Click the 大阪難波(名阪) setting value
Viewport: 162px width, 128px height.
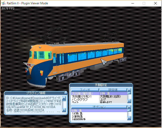pos(110,97)
